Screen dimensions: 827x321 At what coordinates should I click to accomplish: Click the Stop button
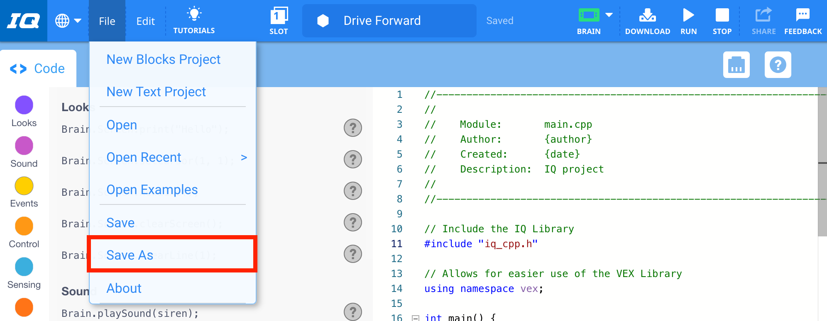click(x=722, y=15)
